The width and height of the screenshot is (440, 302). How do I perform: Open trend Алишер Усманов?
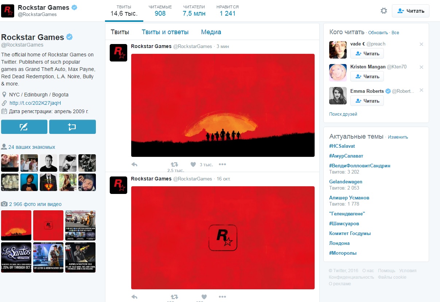349,198
